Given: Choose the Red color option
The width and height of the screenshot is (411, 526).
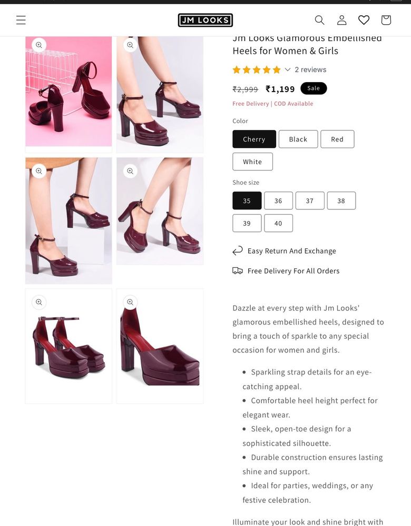Looking at the screenshot, I should point(337,139).
